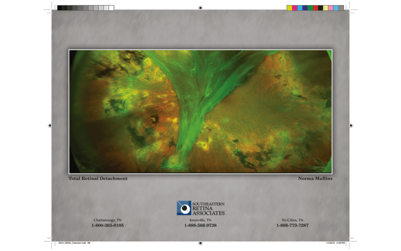
Task: Click the SOUTHEASTERN RETINA ASSOCIATES logo text
Action: pyautogui.click(x=208, y=209)
